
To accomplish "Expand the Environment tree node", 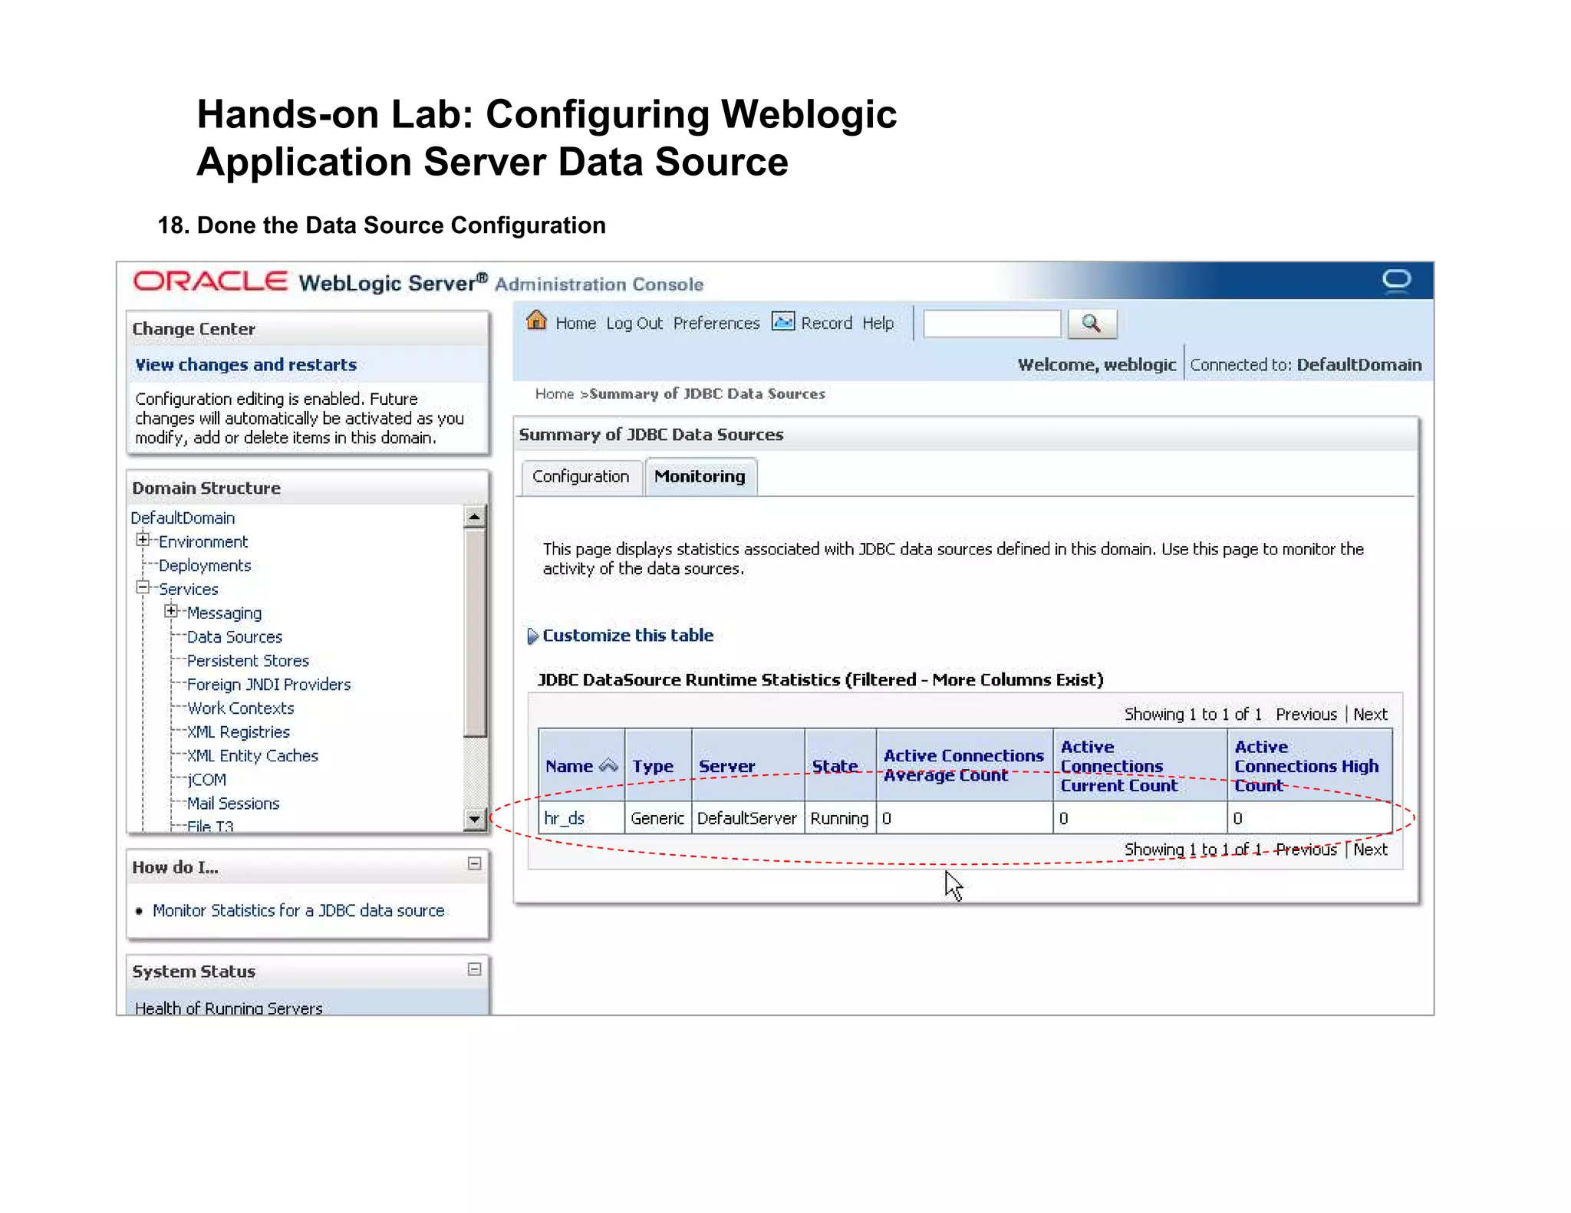I will (143, 540).
